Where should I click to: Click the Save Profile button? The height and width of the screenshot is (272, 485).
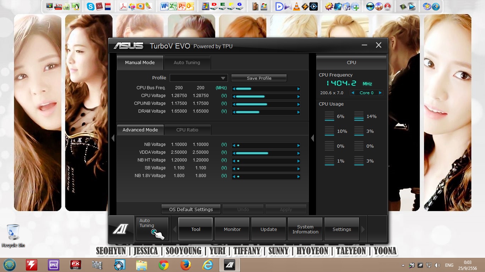pos(259,78)
